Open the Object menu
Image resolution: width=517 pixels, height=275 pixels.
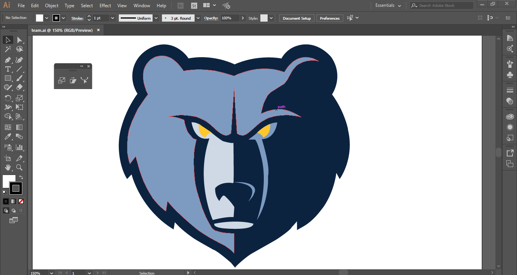point(51,6)
